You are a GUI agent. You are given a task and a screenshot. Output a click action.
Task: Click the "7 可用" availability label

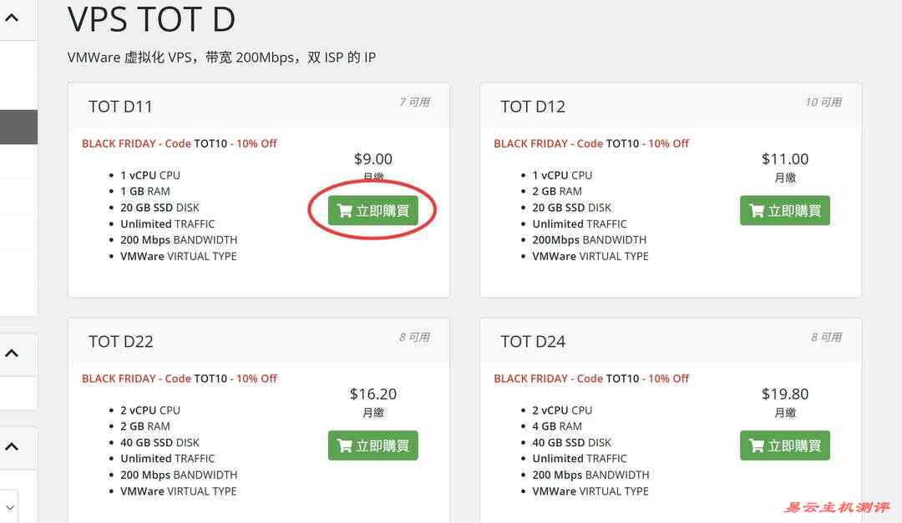[414, 103]
